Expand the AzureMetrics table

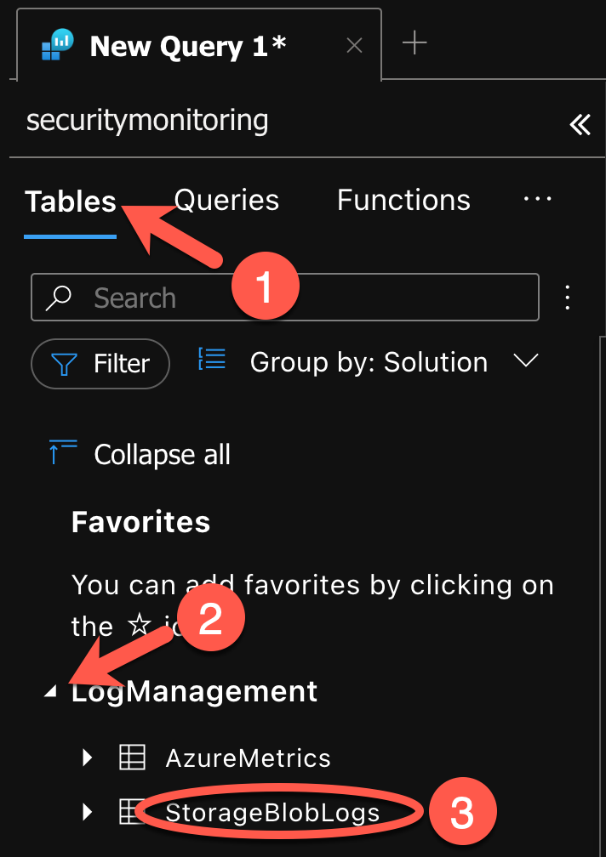coord(87,758)
